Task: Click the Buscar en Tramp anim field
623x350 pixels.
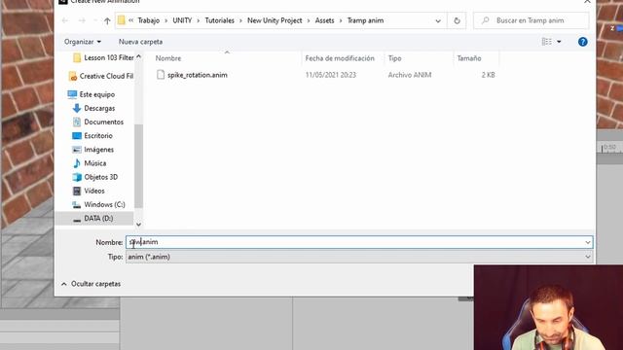Action: [x=531, y=20]
